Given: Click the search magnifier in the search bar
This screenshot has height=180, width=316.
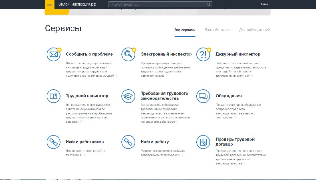Looking at the screenshot, I should click(208, 4).
